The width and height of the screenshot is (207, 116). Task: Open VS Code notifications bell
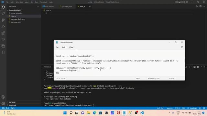tap(204, 108)
